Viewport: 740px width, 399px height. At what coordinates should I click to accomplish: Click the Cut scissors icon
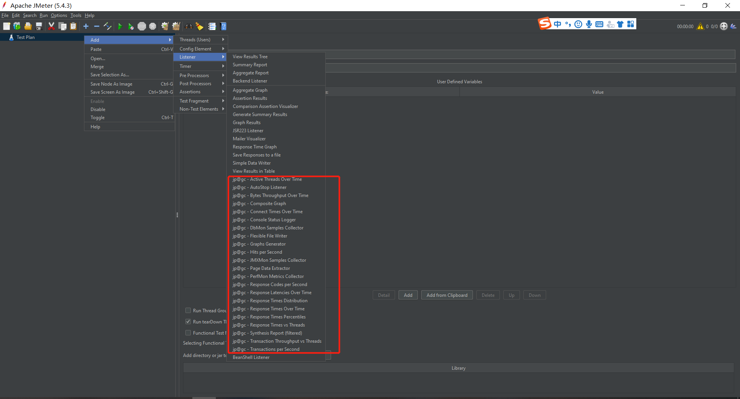(51, 26)
